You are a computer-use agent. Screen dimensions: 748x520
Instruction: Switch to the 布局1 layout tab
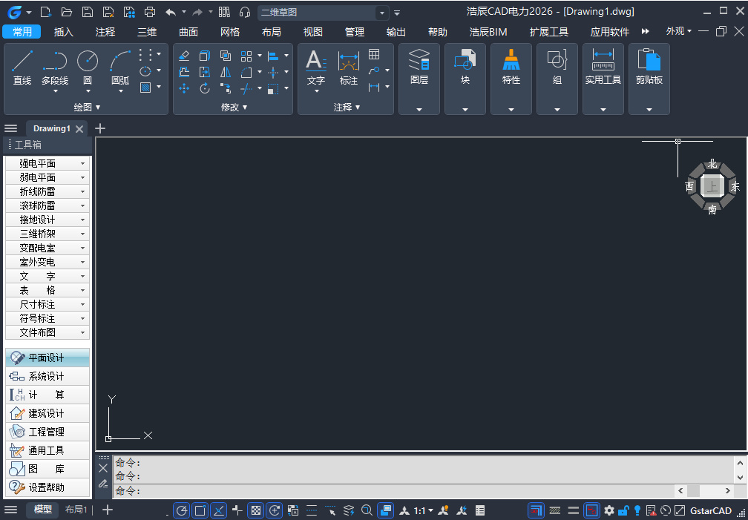76,510
